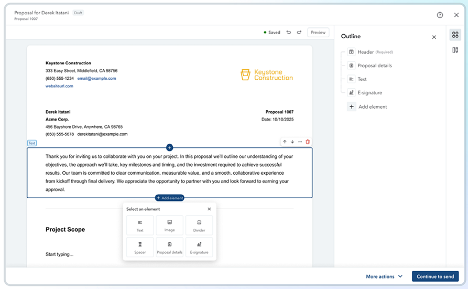The image size is (468, 289).
Task: Move text block up with arrow
Action: click(x=285, y=142)
